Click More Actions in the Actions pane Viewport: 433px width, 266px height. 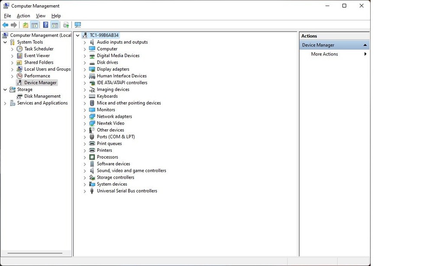coord(324,54)
